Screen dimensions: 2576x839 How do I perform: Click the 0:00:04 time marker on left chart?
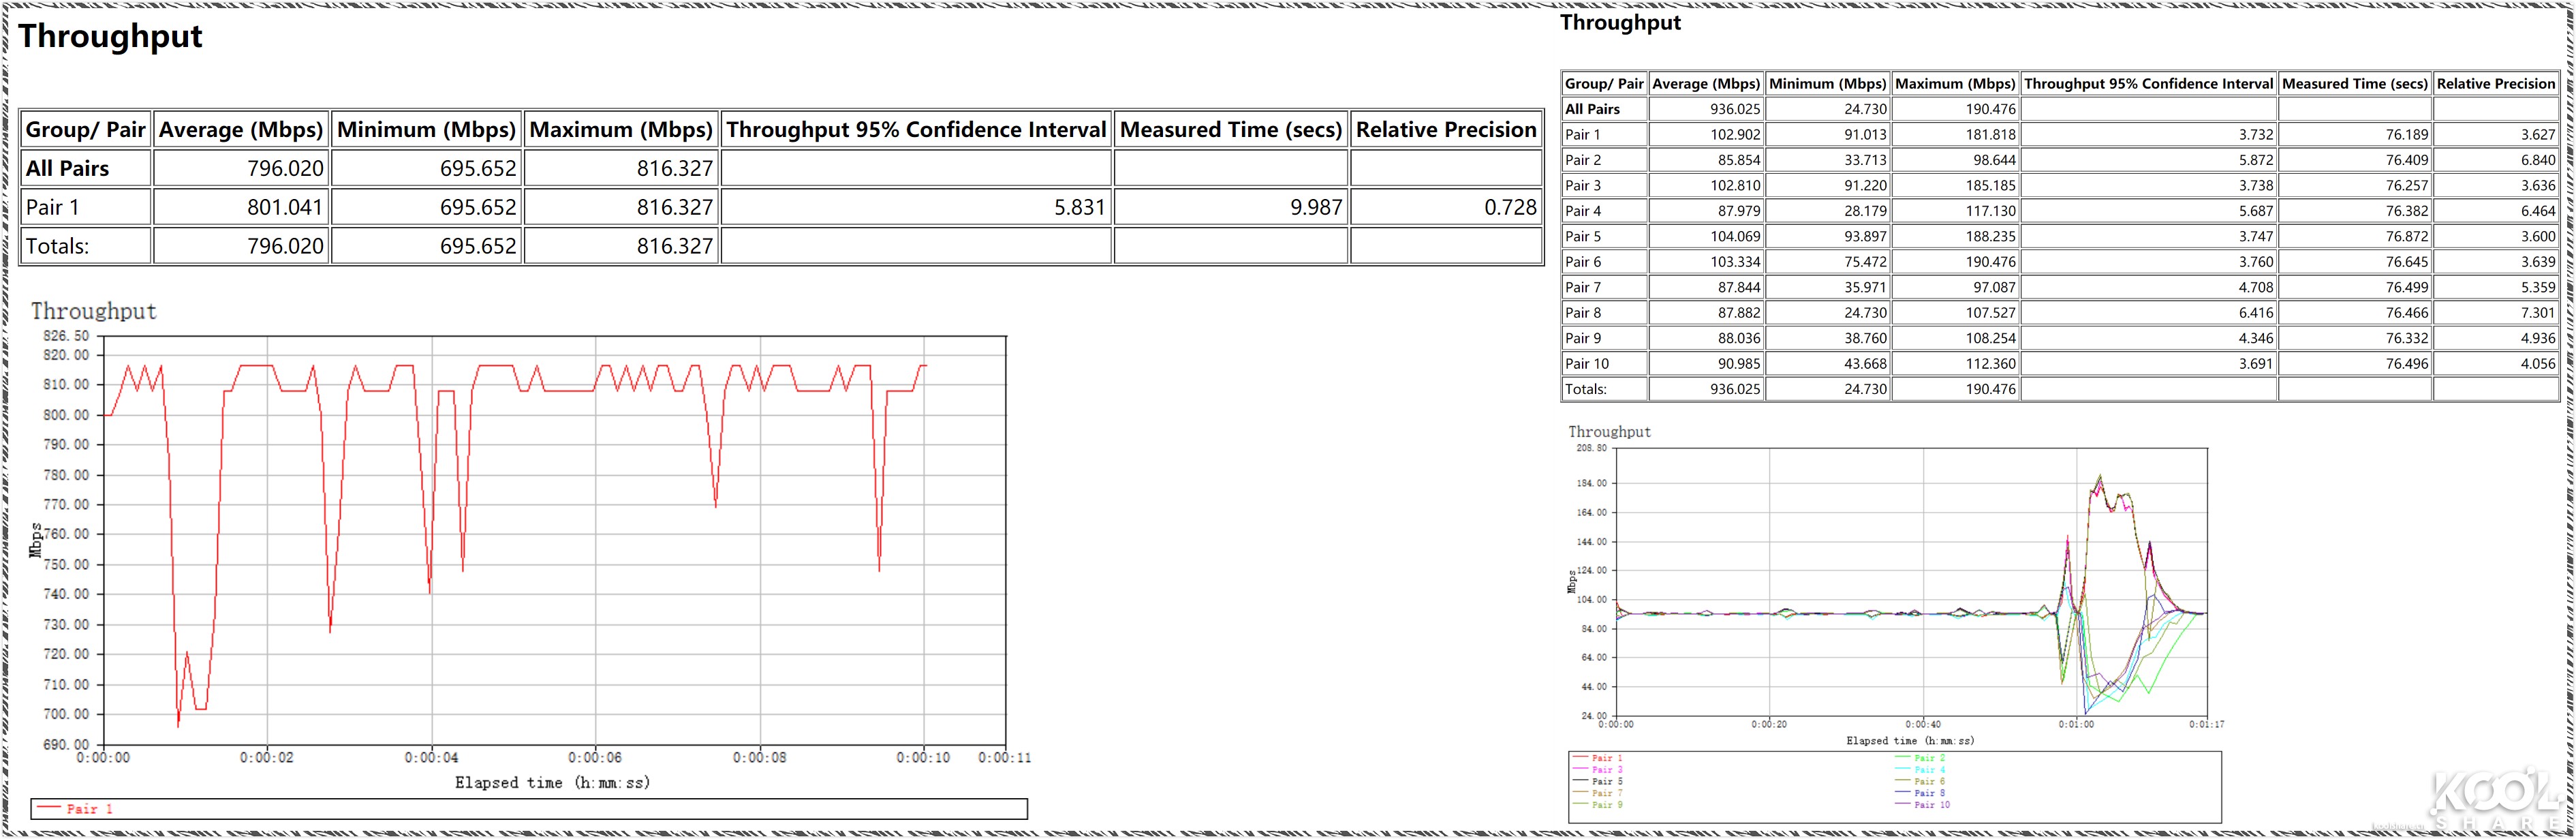pyautogui.click(x=431, y=758)
